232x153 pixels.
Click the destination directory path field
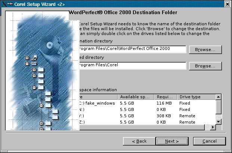click(132, 49)
